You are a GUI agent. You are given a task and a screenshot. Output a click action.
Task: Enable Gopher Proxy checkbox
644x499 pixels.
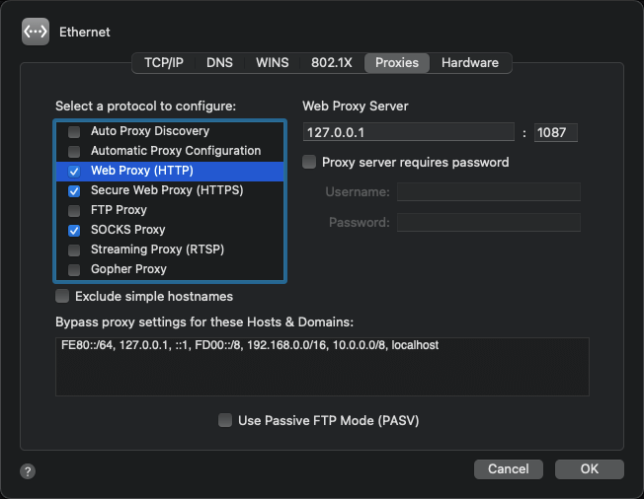pyautogui.click(x=74, y=269)
